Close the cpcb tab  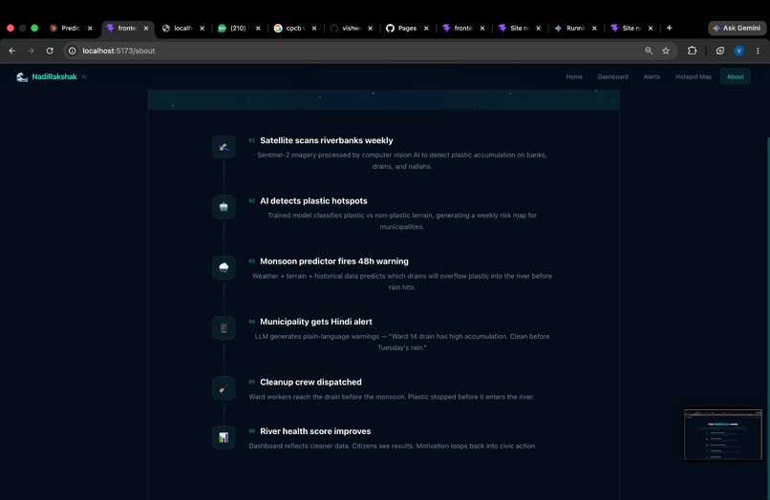314,28
